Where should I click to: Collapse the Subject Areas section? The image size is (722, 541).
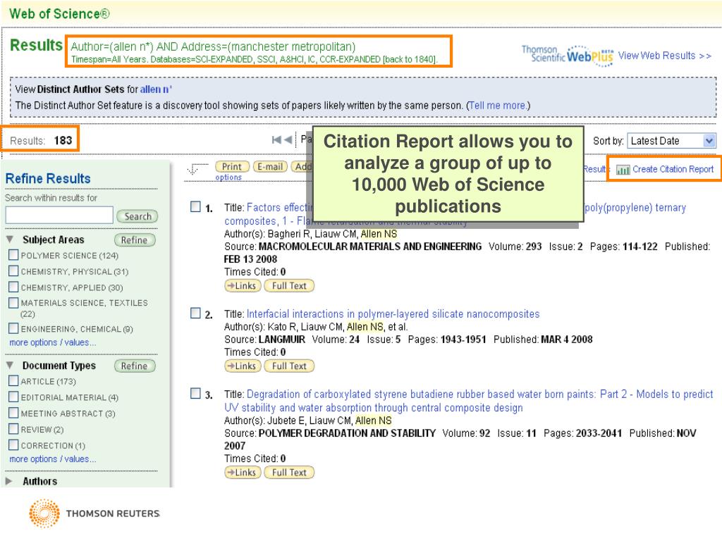[10, 240]
